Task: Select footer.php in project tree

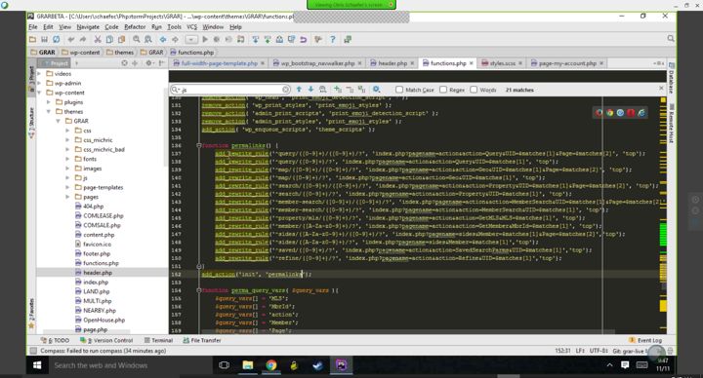Action: 97,253
